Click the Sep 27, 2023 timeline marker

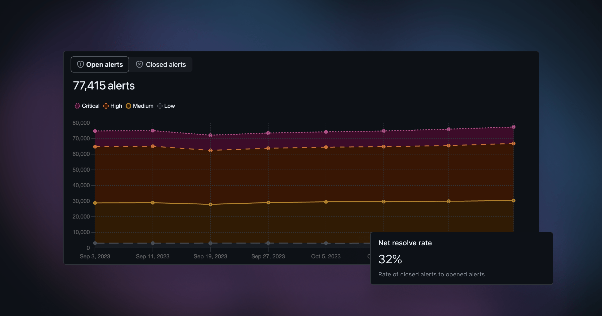268,256
